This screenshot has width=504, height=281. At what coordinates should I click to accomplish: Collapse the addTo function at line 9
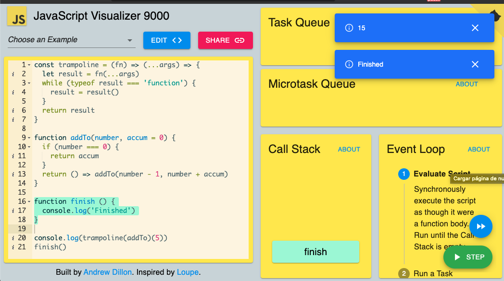(x=29, y=138)
